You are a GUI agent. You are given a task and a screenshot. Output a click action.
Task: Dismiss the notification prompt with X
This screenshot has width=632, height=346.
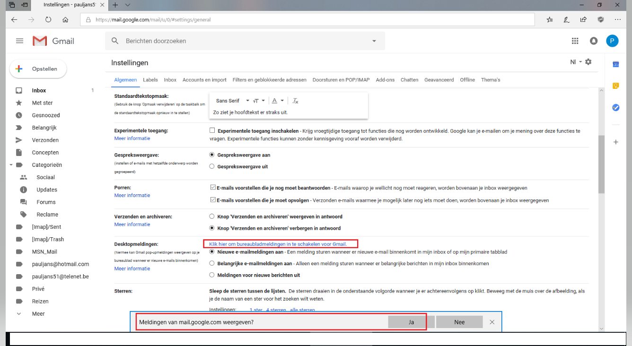point(492,322)
